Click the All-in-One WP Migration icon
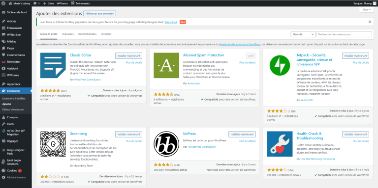378x188 pixels. 3,131
